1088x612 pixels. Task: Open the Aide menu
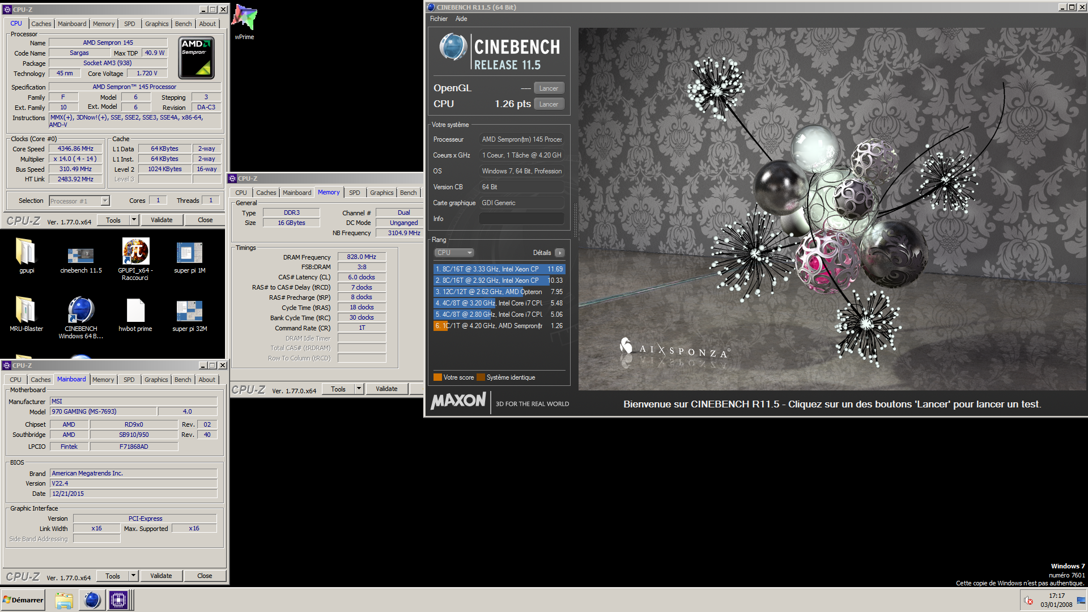tap(461, 19)
